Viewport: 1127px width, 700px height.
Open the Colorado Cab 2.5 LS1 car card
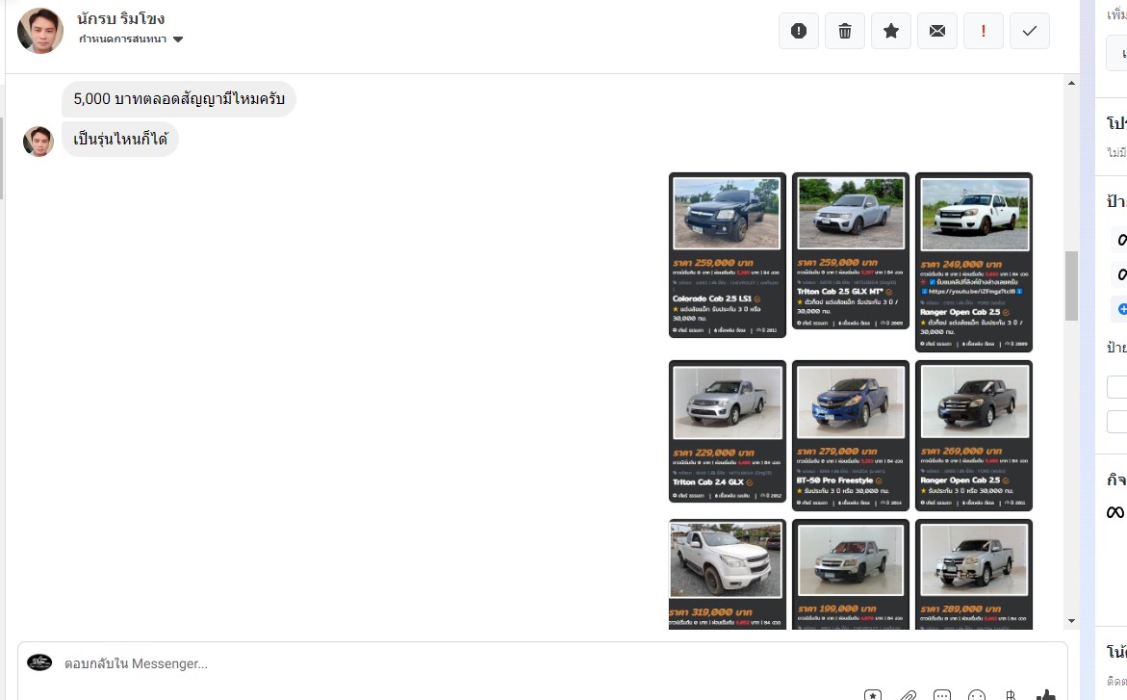(728, 254)
